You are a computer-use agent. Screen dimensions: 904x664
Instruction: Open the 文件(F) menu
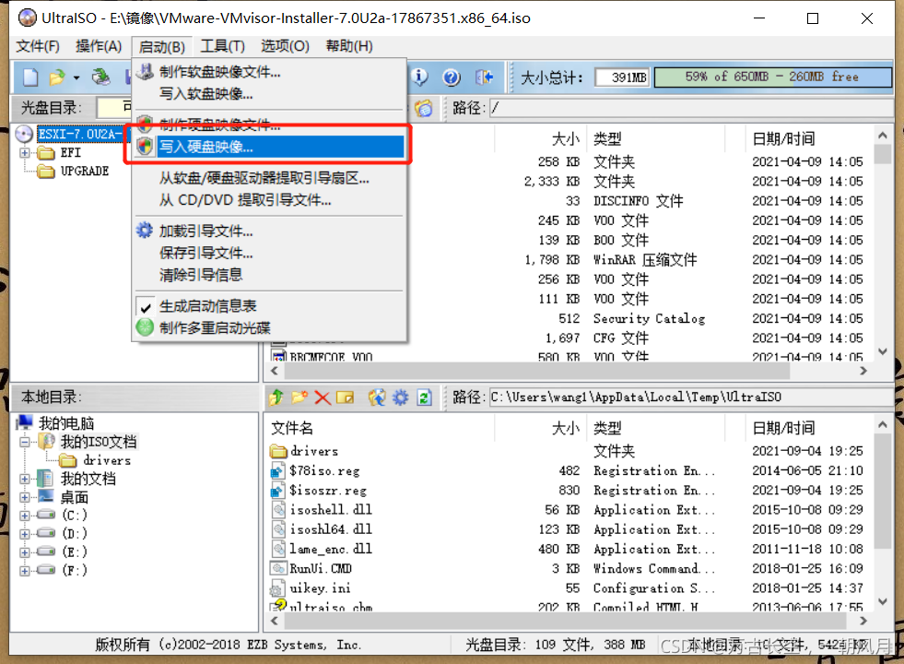(38, 46)
